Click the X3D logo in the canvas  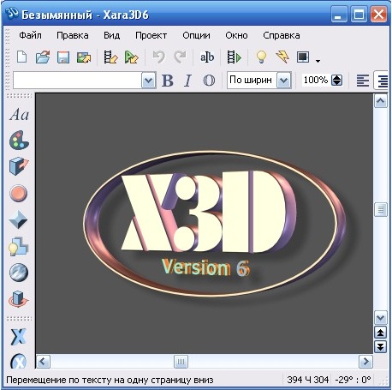point(208,212)
